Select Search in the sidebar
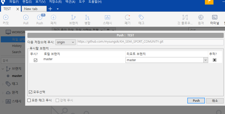Screen dimensions: 225x114 (x=17, y=52)
